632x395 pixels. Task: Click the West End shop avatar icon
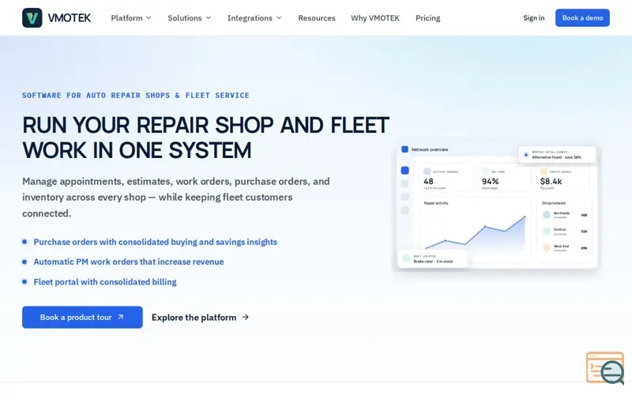(547, 248)
